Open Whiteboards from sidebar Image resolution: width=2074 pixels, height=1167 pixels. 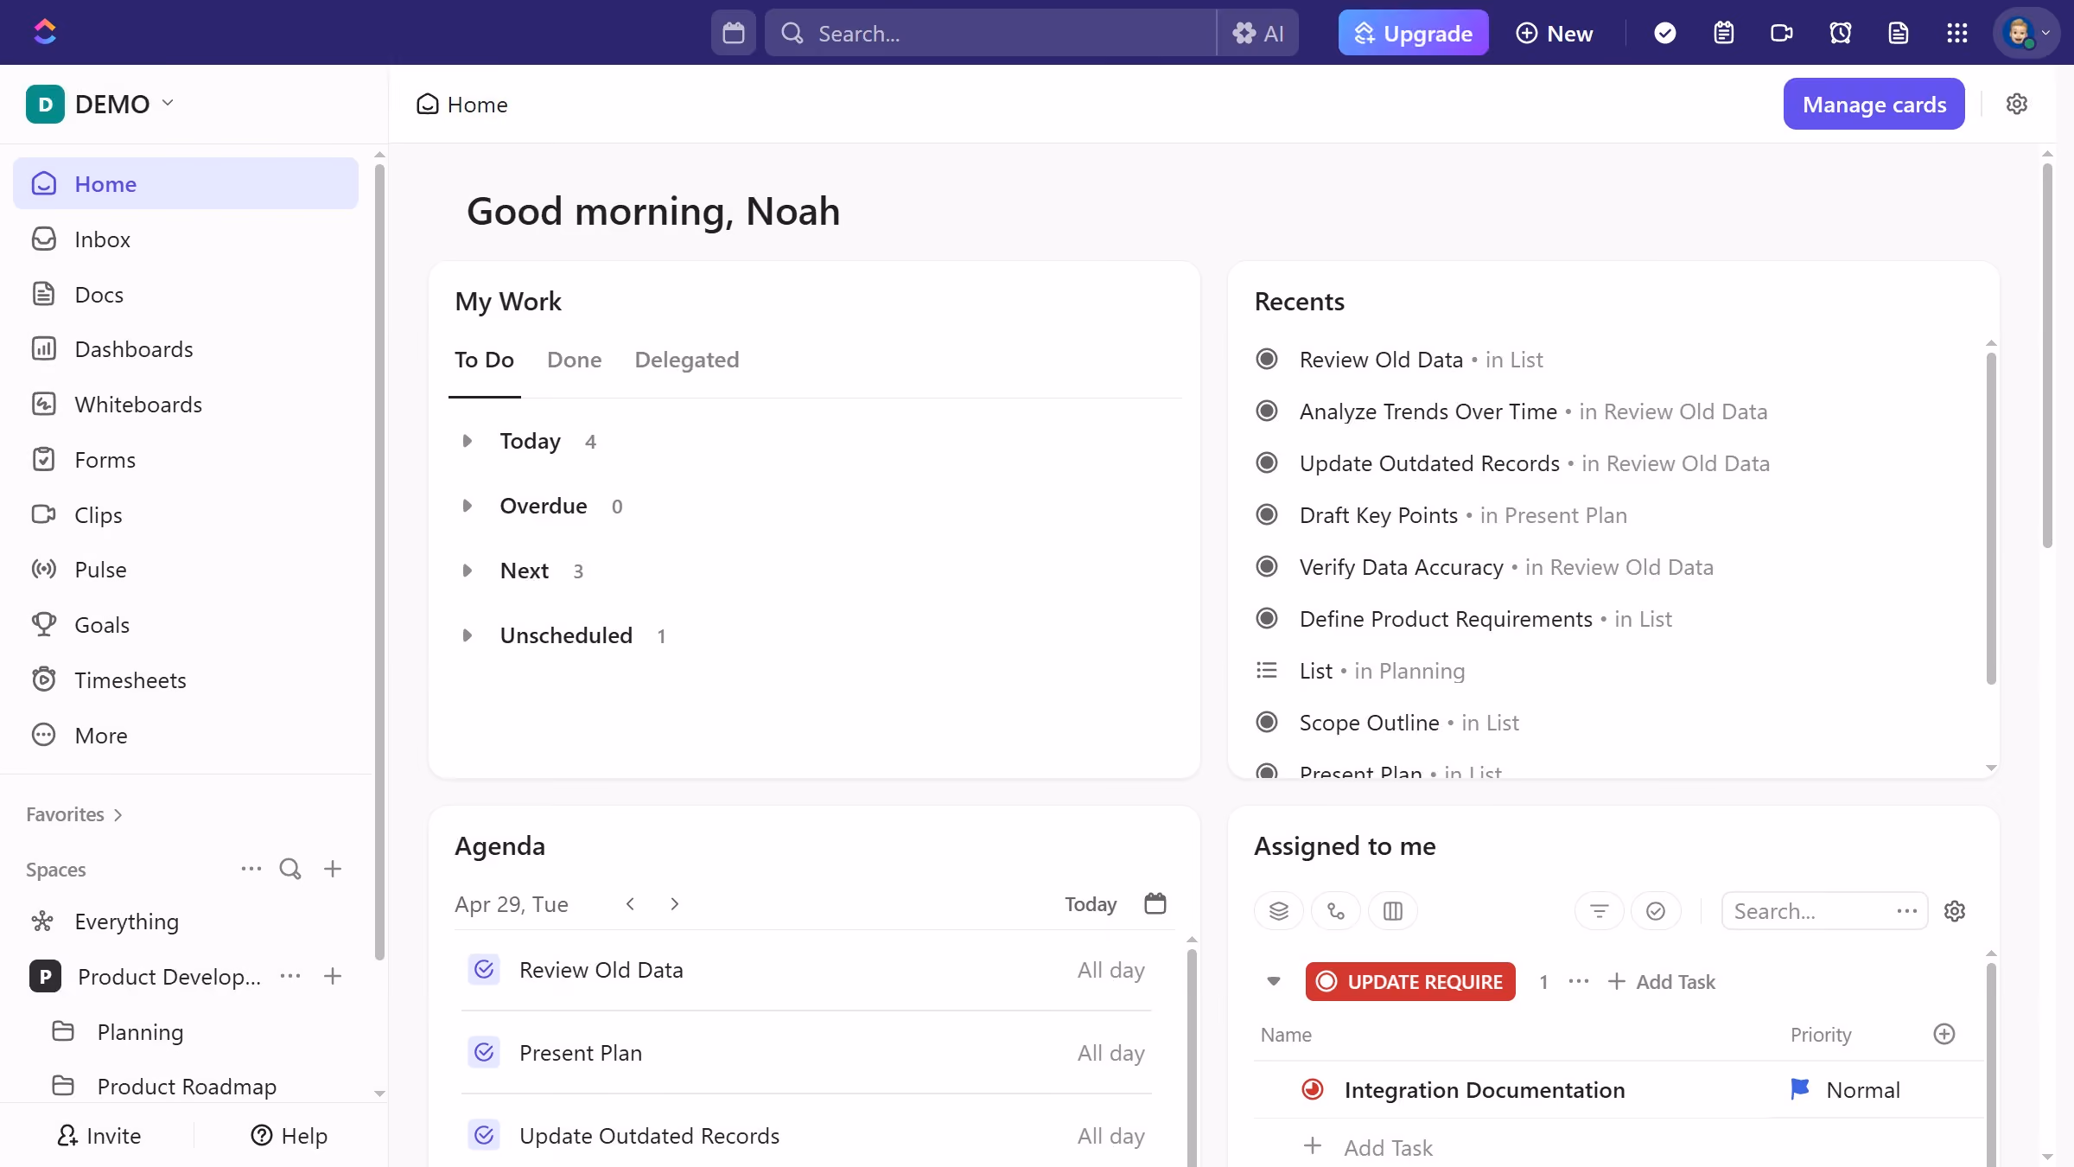click(186, 405)
